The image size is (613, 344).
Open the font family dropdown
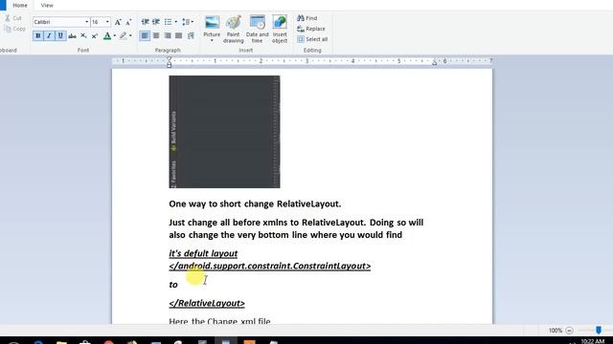[87, 22]
